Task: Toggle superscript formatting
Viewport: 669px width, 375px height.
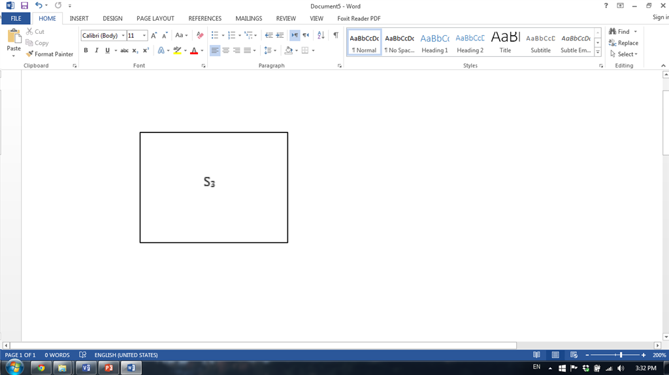Action: pyautogui.click(x=146, y=50)
